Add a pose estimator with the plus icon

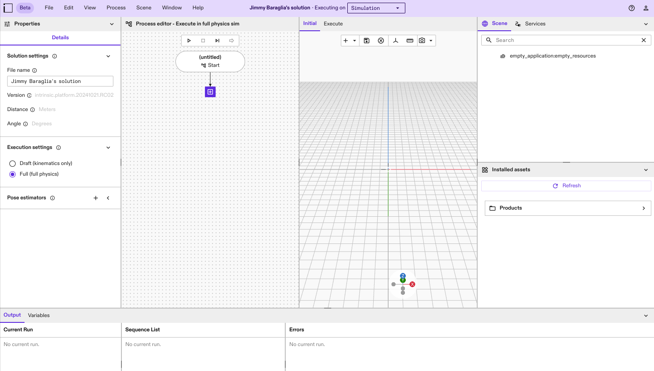pyautogui.click(x=96, y=198)
